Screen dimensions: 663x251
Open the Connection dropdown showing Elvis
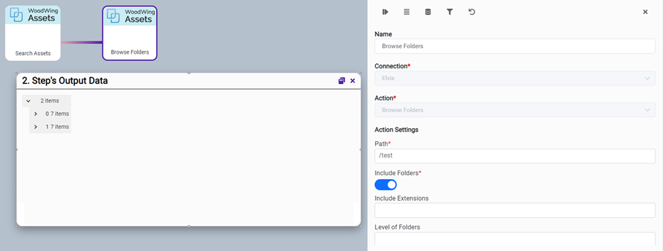click(x=515, y=78)
